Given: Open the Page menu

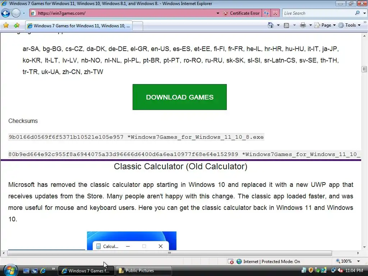Looking at the screenshot, I should point(325,25).
